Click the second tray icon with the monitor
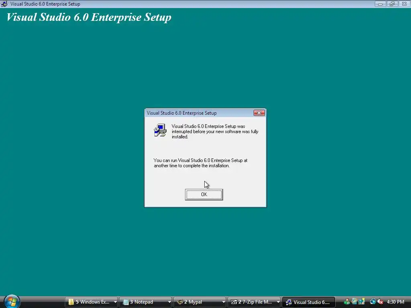411x308 pixels. click(x=354, y=302)
